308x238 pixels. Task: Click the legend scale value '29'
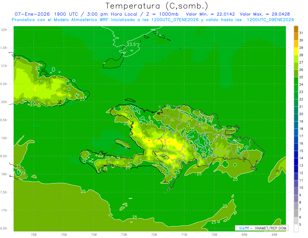coord(301,47)
